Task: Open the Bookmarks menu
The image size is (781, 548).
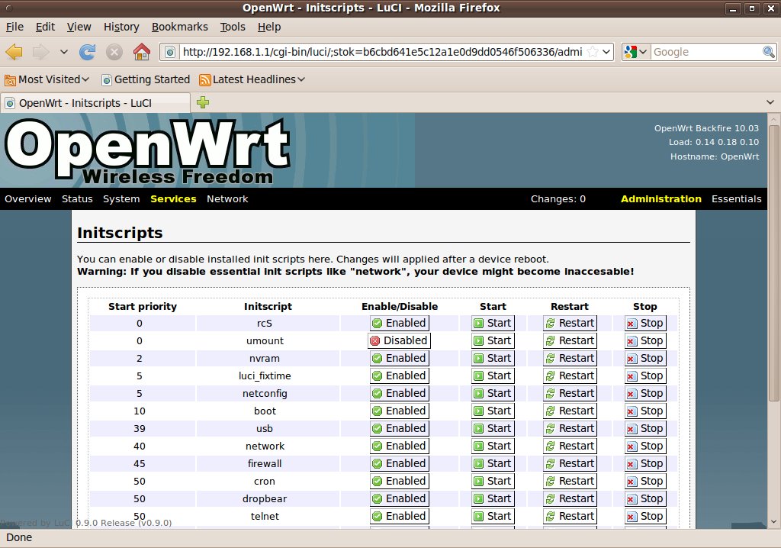Action: [179, 27]
